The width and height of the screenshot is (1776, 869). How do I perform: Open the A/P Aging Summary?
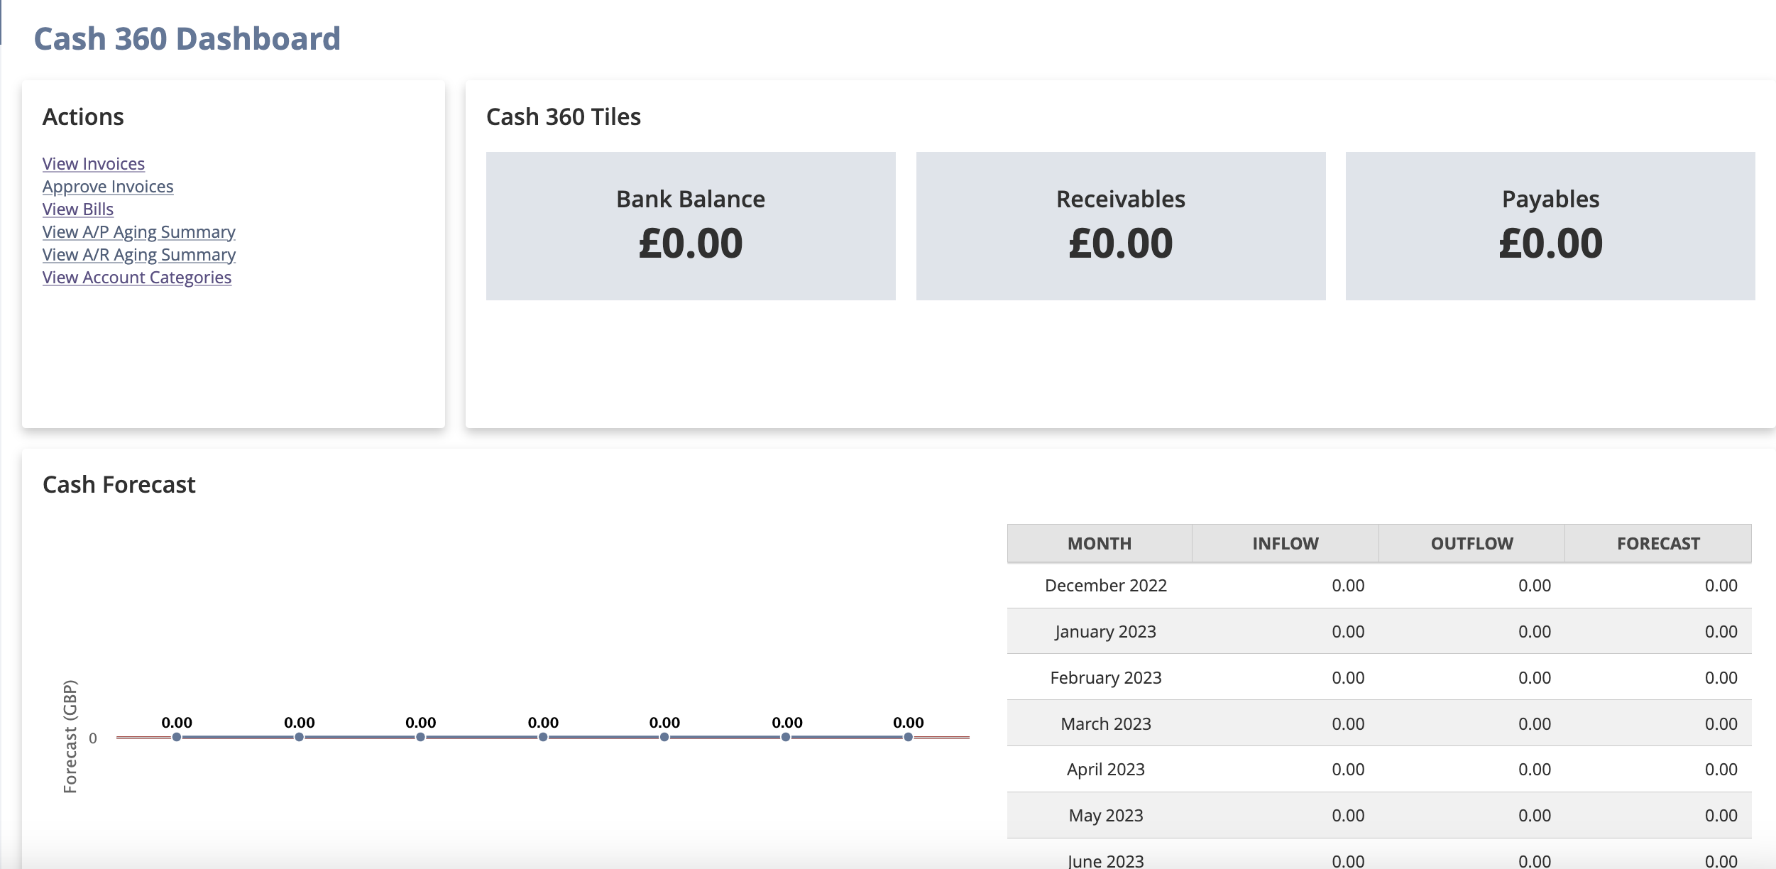(139, 231)
